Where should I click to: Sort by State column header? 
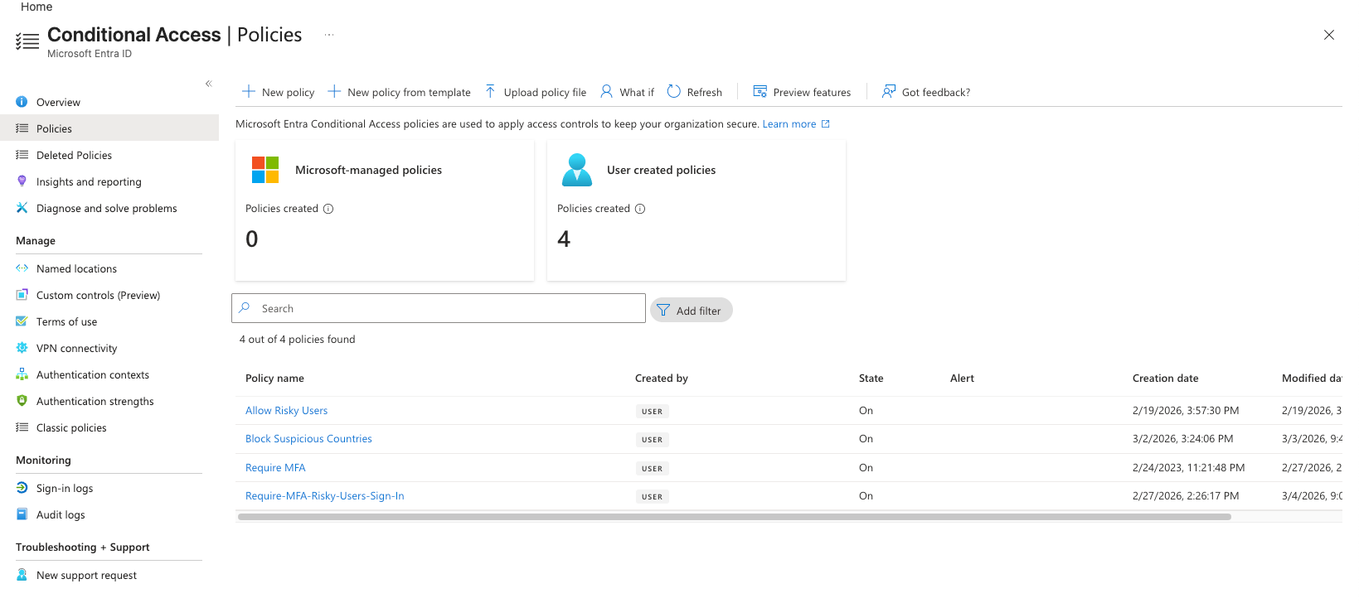click(871, 379)
